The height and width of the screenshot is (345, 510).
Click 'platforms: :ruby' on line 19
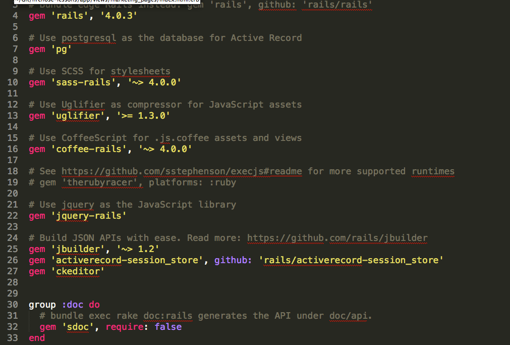[x=192, y=182]
